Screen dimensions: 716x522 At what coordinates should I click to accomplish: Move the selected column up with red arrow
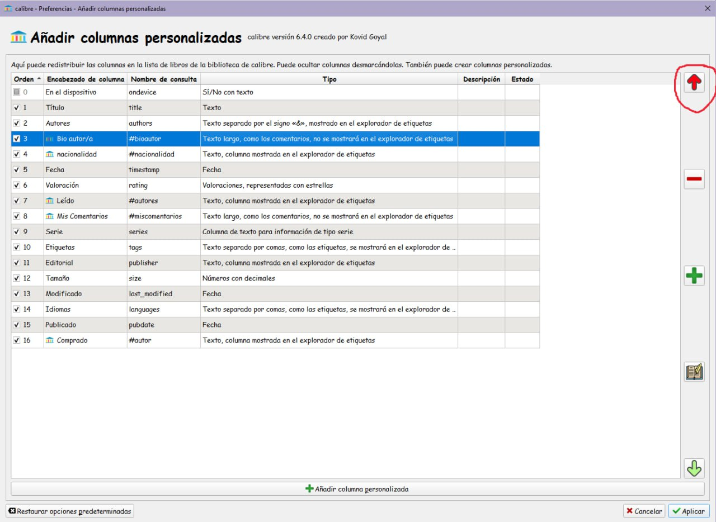(694, 83)
